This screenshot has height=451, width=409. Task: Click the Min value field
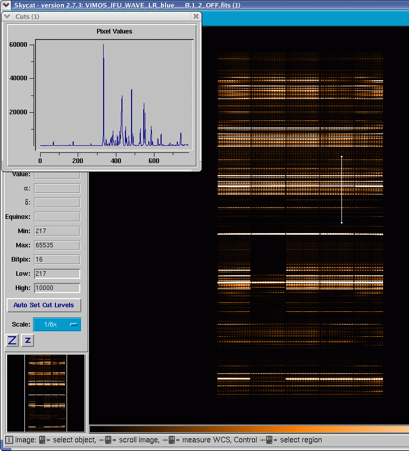(x=57, y=231)
